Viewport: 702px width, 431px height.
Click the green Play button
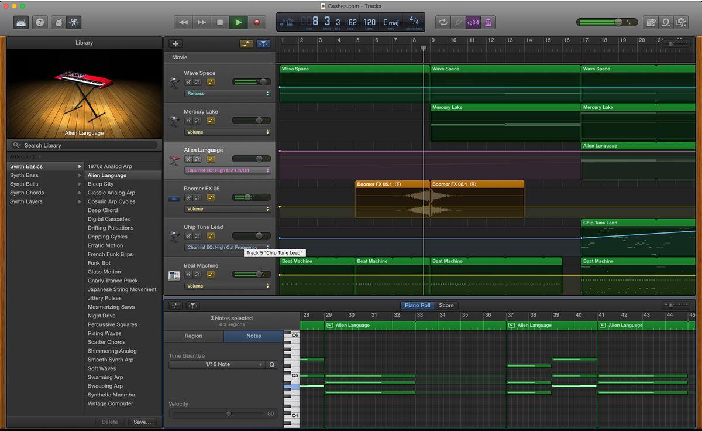coord(238,22)
